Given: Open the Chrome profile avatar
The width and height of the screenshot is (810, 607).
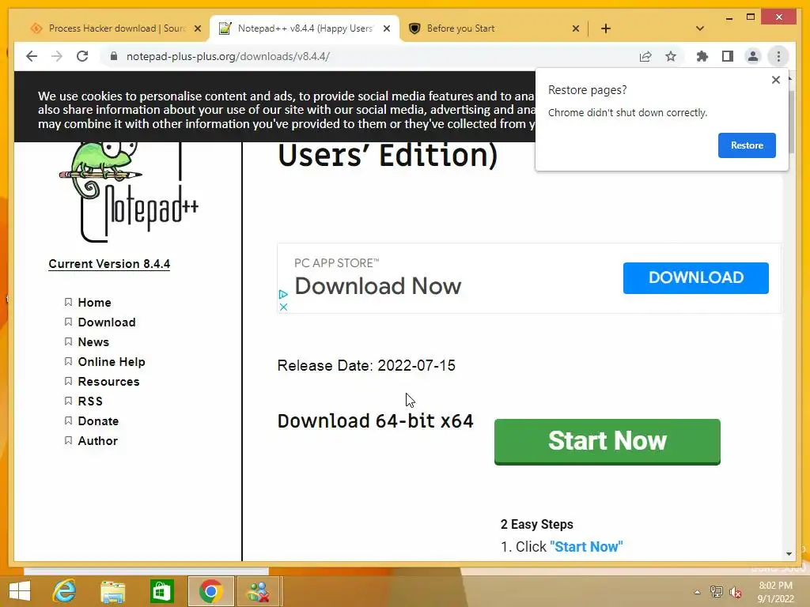Looking at the screenshot, I should coord(753,56).
